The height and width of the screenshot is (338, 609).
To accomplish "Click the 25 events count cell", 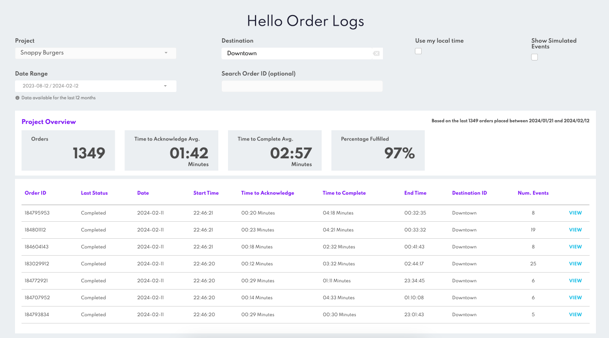I will (533, 264).
